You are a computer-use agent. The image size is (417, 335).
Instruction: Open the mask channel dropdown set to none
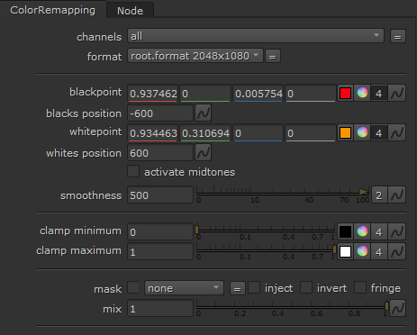tap(184, 288)
